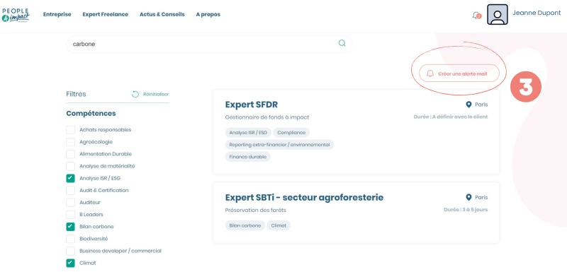Click the Bilan carbone tag on SBTi card
Viewport: 567px width, 272px height.
click(x=245, y=225)
